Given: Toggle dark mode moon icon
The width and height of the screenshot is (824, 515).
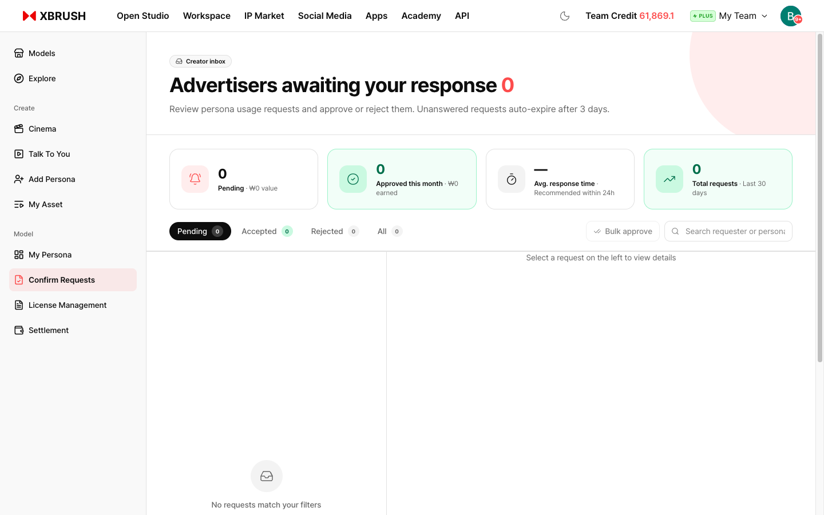Looking at the screenshot, I should pos(565,16).
